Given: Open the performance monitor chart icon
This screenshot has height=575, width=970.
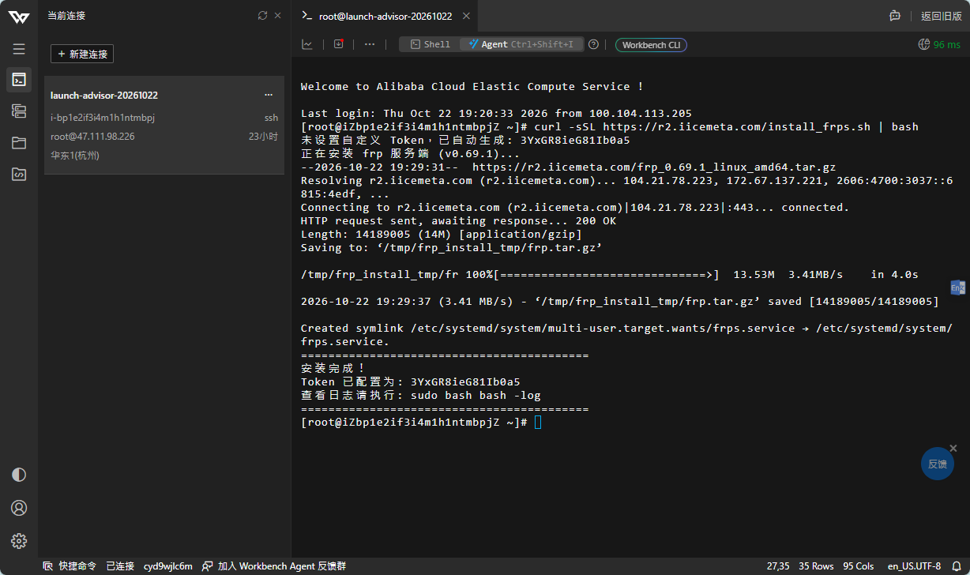Looking at the screenshot, I should [307, 44].
